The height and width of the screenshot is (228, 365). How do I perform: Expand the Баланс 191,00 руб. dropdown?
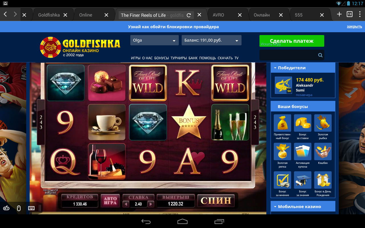(212, 40)
